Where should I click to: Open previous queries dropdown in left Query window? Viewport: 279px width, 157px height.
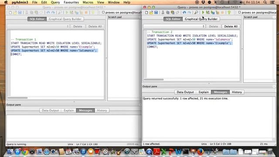point(38,26)
